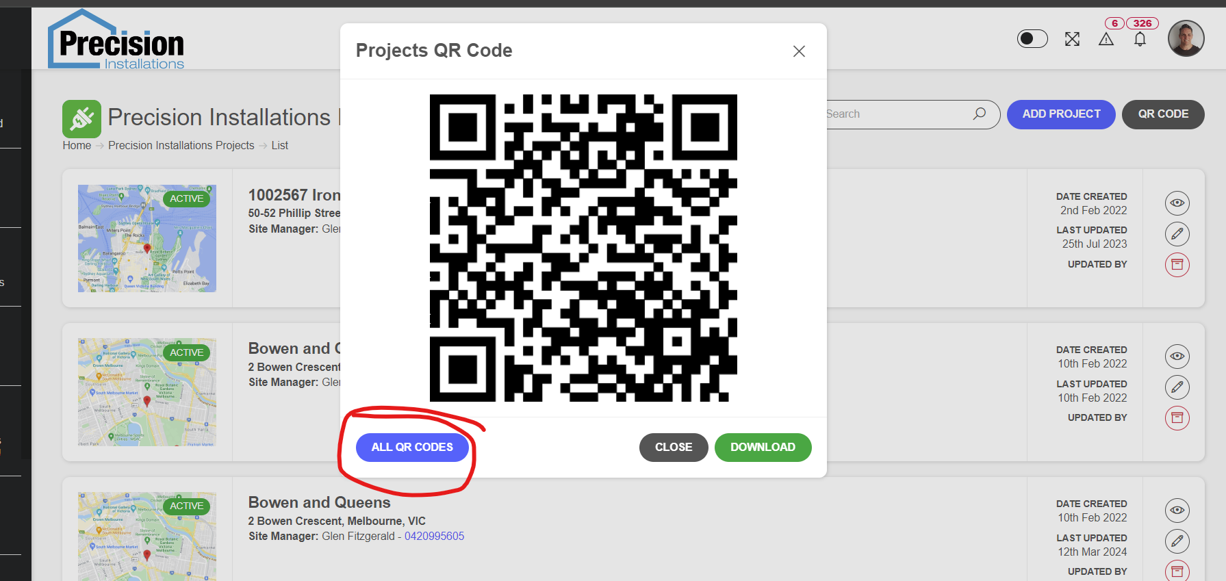The image size is (1226, 581).
Task: Open the Melbourne map thumbnail of second project
Action: (147, 392)
